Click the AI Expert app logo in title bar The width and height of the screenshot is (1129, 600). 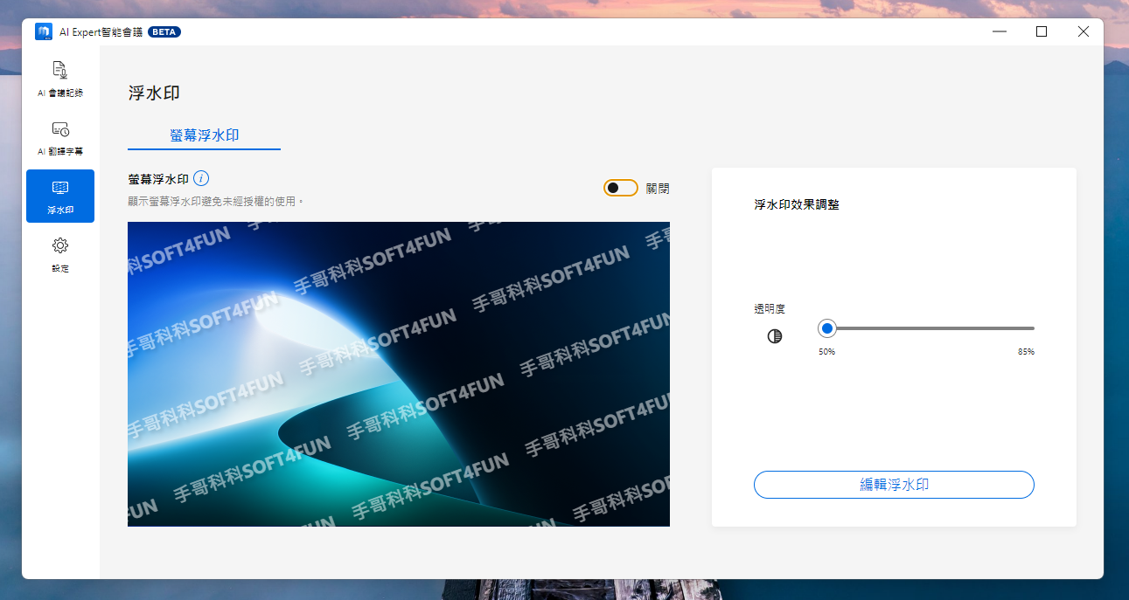tap(44, 32)
